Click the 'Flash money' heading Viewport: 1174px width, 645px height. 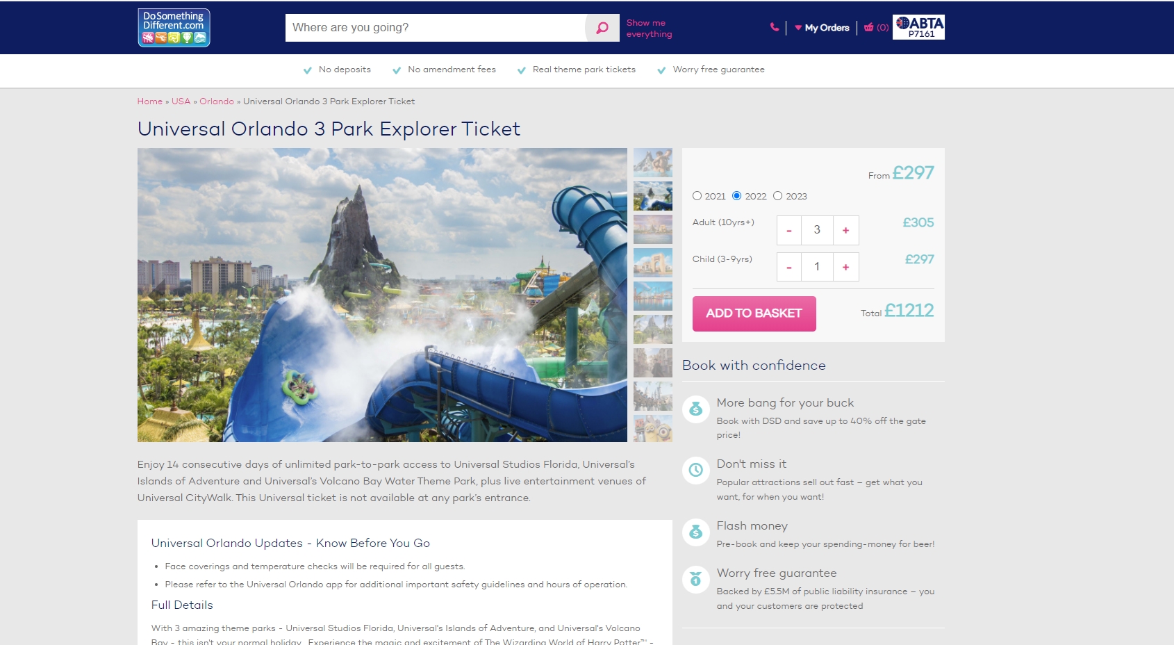pyautogui.click(x=752, y=526)
